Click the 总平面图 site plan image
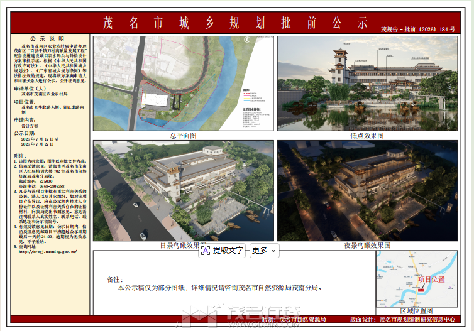 183,84
